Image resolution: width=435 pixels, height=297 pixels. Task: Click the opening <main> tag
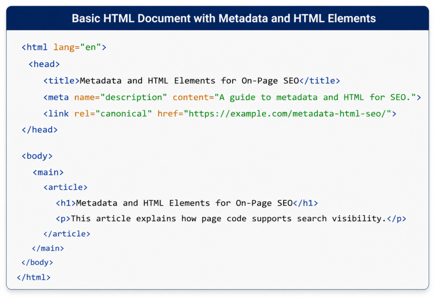pos(48,173)
